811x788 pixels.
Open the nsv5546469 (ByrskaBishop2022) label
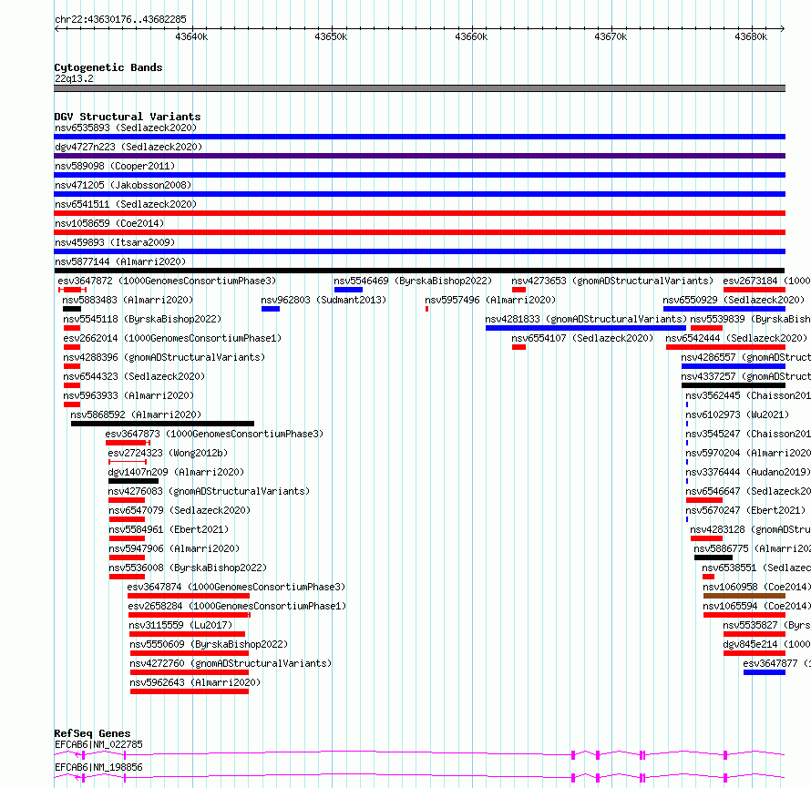[x=413, y=281]
